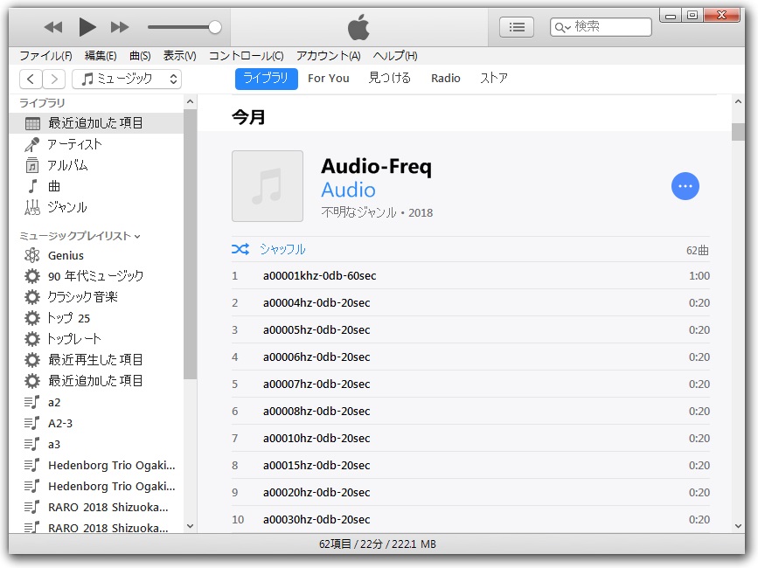Screen dimensions: 758x568
Task: Select the アーティスト microphone icon
Action: 32,144
